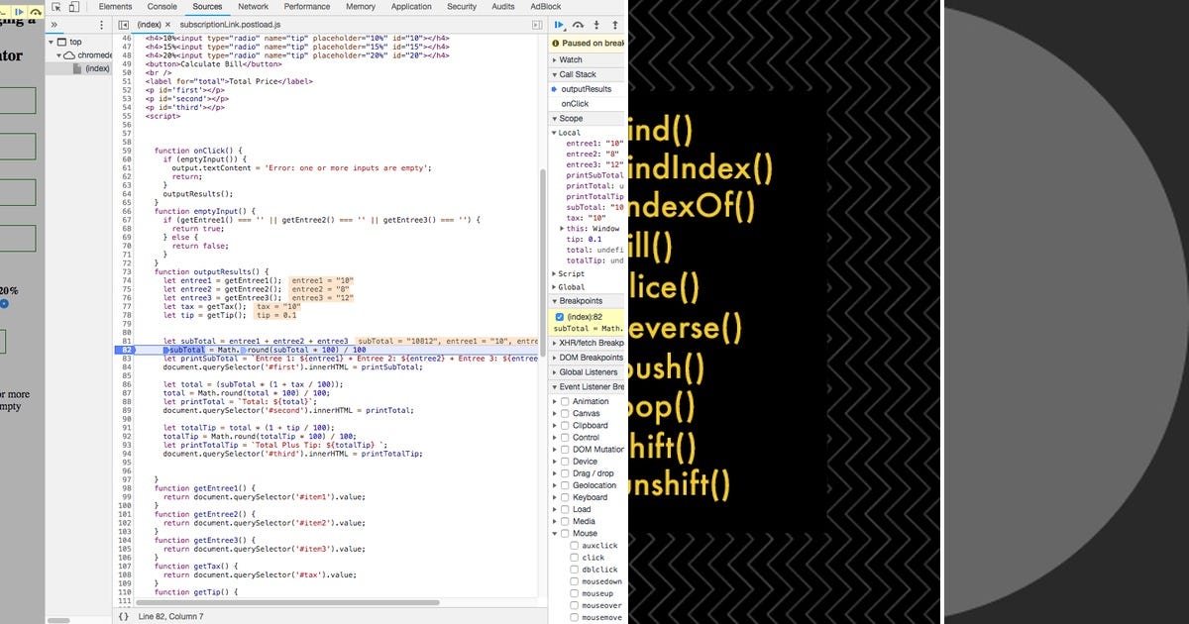Collapse the Event Listener Breakpoints section
Viewport: 1189px width, 624px height.
(x=588, y=386)
